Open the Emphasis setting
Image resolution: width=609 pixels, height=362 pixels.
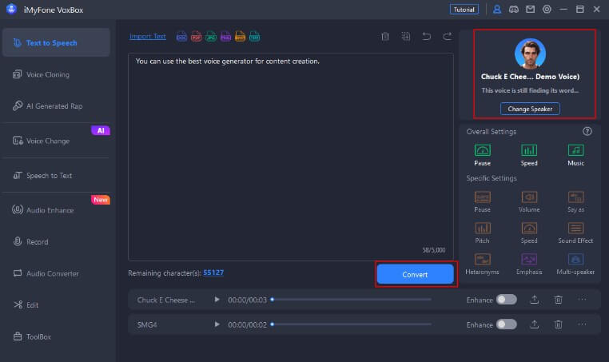[x=529, y=264]
